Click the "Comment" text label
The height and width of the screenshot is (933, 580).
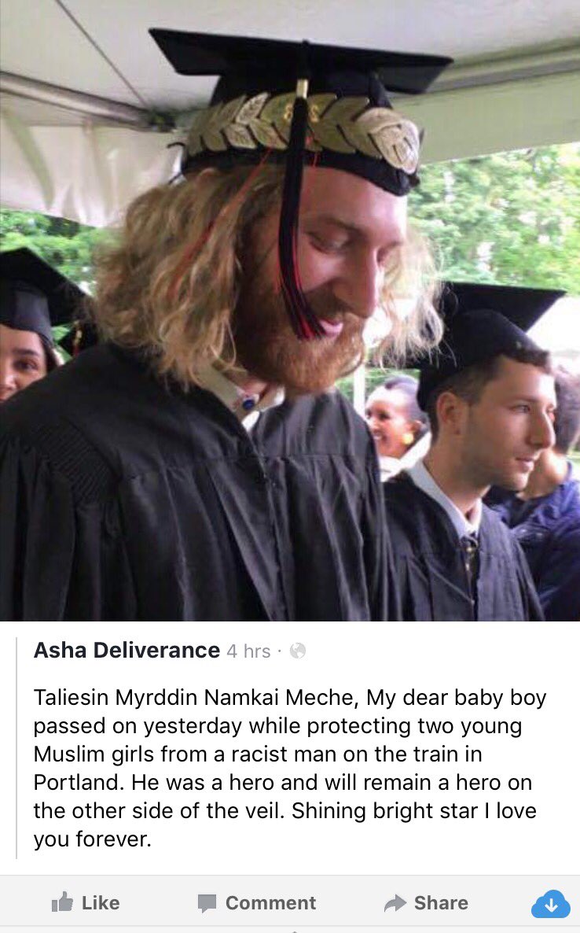tap(270, 902)
